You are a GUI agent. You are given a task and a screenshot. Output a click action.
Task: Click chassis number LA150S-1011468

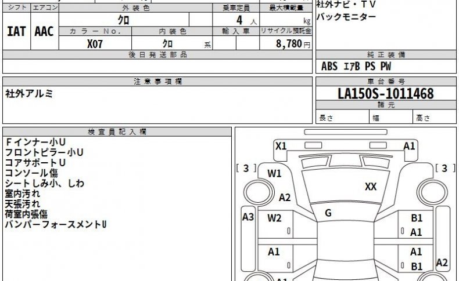[386, 94]
